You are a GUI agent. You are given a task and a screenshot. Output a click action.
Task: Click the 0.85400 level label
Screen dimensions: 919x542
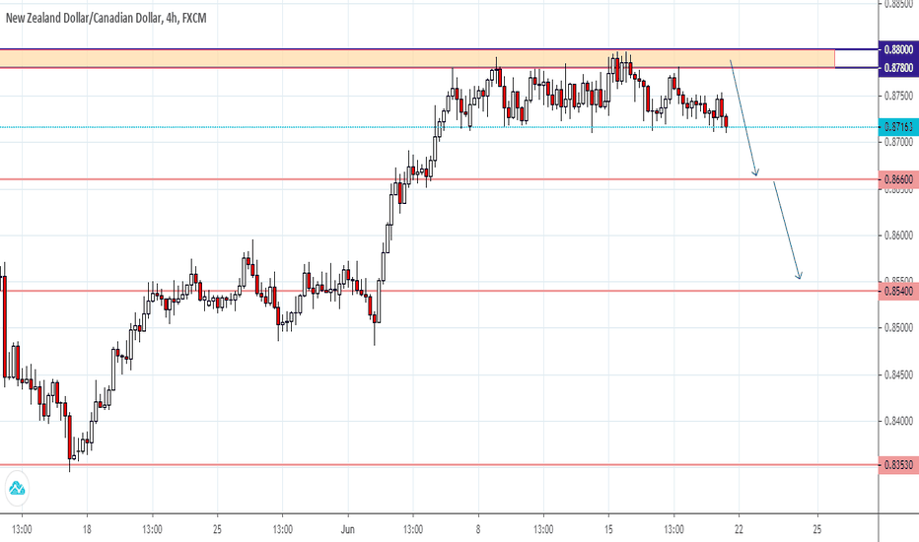tap(898, 292)
